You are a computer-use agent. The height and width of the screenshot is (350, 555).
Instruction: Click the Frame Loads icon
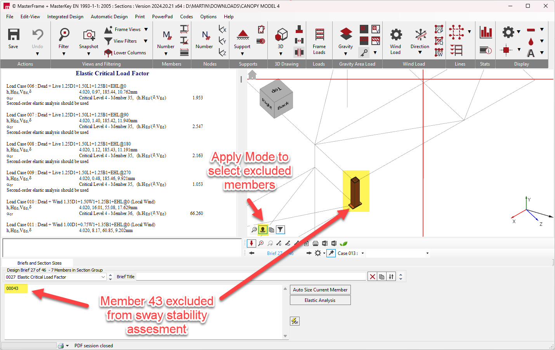tap(319, 35)
